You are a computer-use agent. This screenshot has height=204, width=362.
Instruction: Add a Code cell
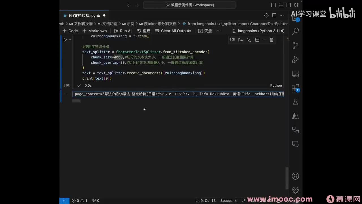tap(70, 31)
